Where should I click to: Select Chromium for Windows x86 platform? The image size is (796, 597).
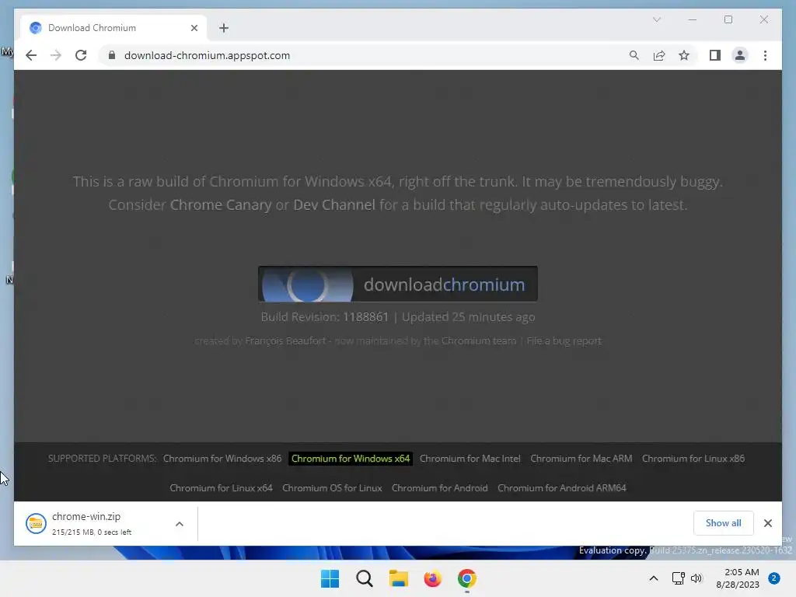tap(222, 459)
